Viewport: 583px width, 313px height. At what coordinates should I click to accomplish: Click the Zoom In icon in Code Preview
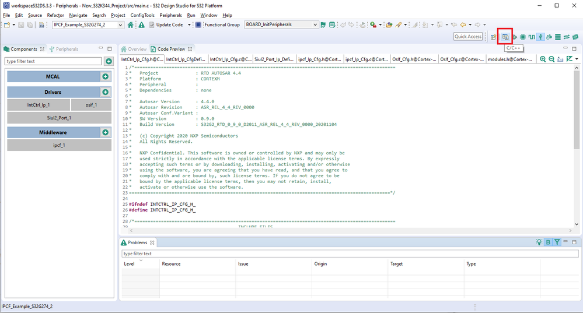coord(543,59)
